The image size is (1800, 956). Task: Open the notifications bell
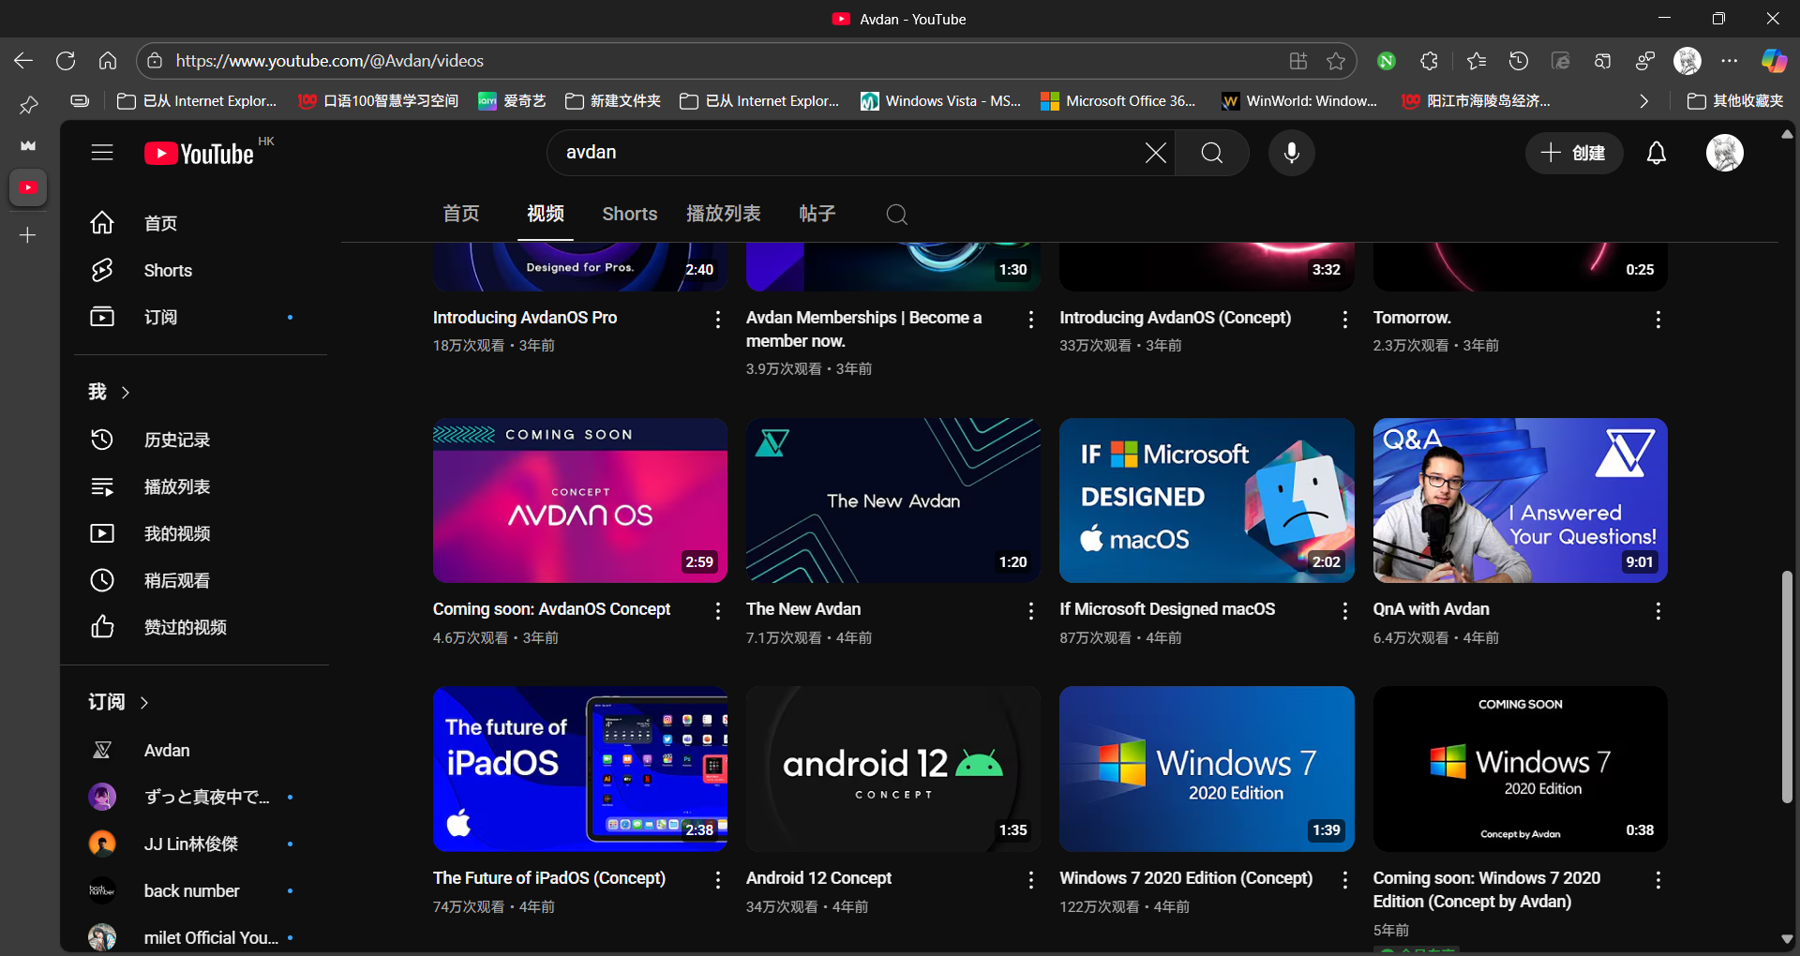pyautogui.click(x=1657, y=153)
